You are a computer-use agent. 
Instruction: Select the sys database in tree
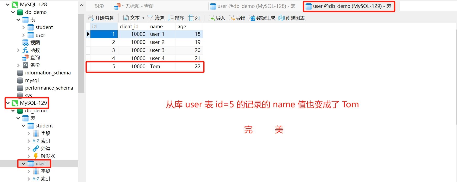tap(28, 95)
